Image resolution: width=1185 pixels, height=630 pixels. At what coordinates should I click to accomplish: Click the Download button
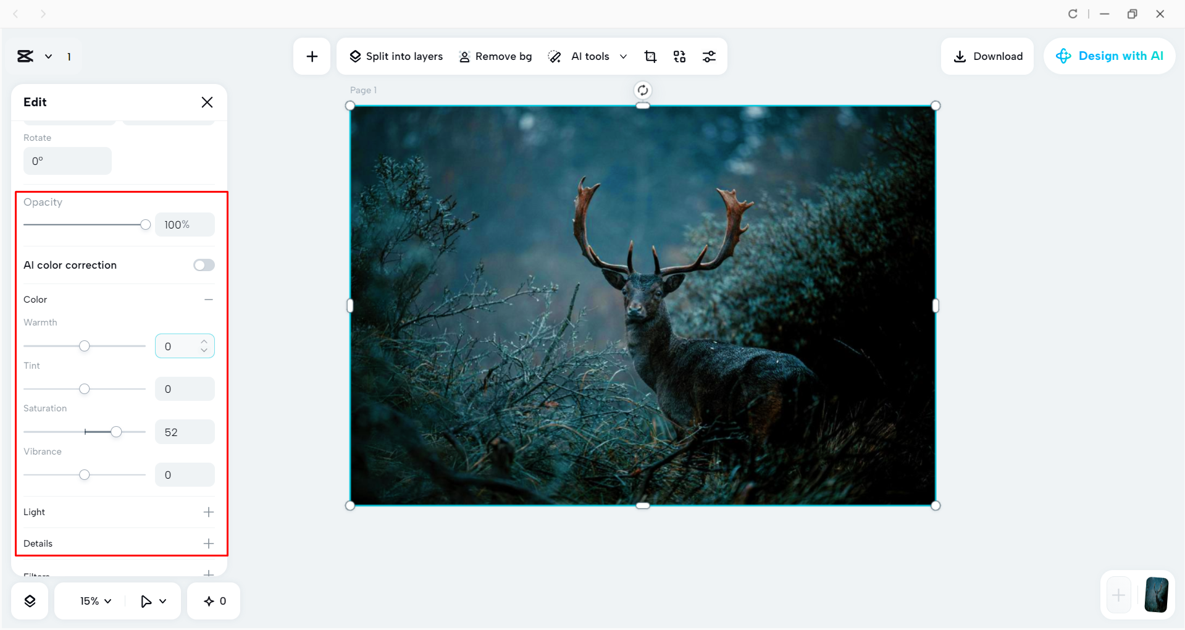tap(987, 56)
